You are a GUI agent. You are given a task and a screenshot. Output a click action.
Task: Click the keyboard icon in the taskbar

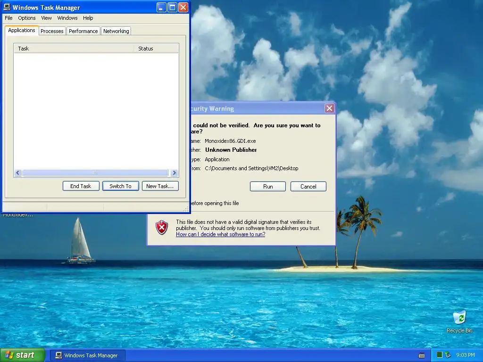(x=422, y=355)
